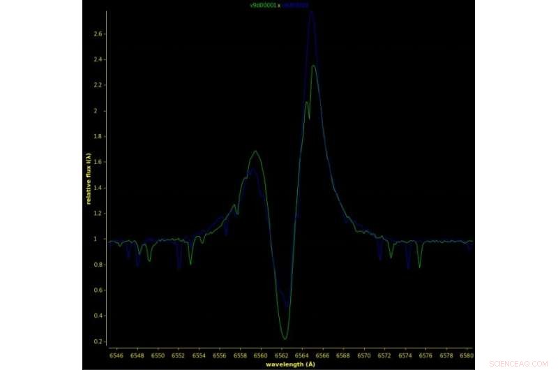The height and width of the screenshot is (370, 558).
Task: Click the 6562 wavelength tick label
Action: click(x=281, y=355)
